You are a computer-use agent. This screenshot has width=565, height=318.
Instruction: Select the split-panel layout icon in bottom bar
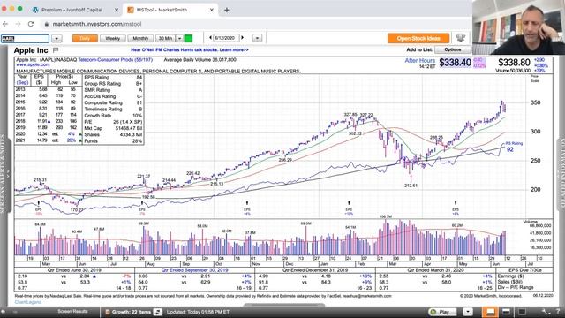(506, 312)
